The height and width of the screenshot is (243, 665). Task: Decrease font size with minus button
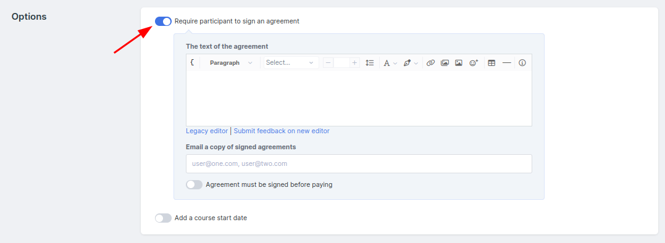coord(328,63)
